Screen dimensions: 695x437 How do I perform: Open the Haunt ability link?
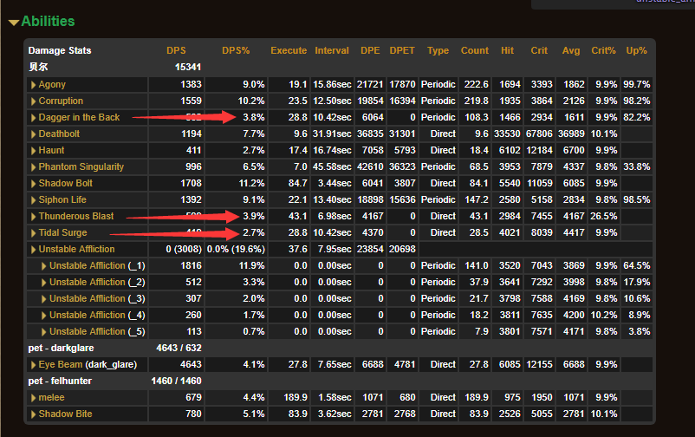click(x=51, y=151)
